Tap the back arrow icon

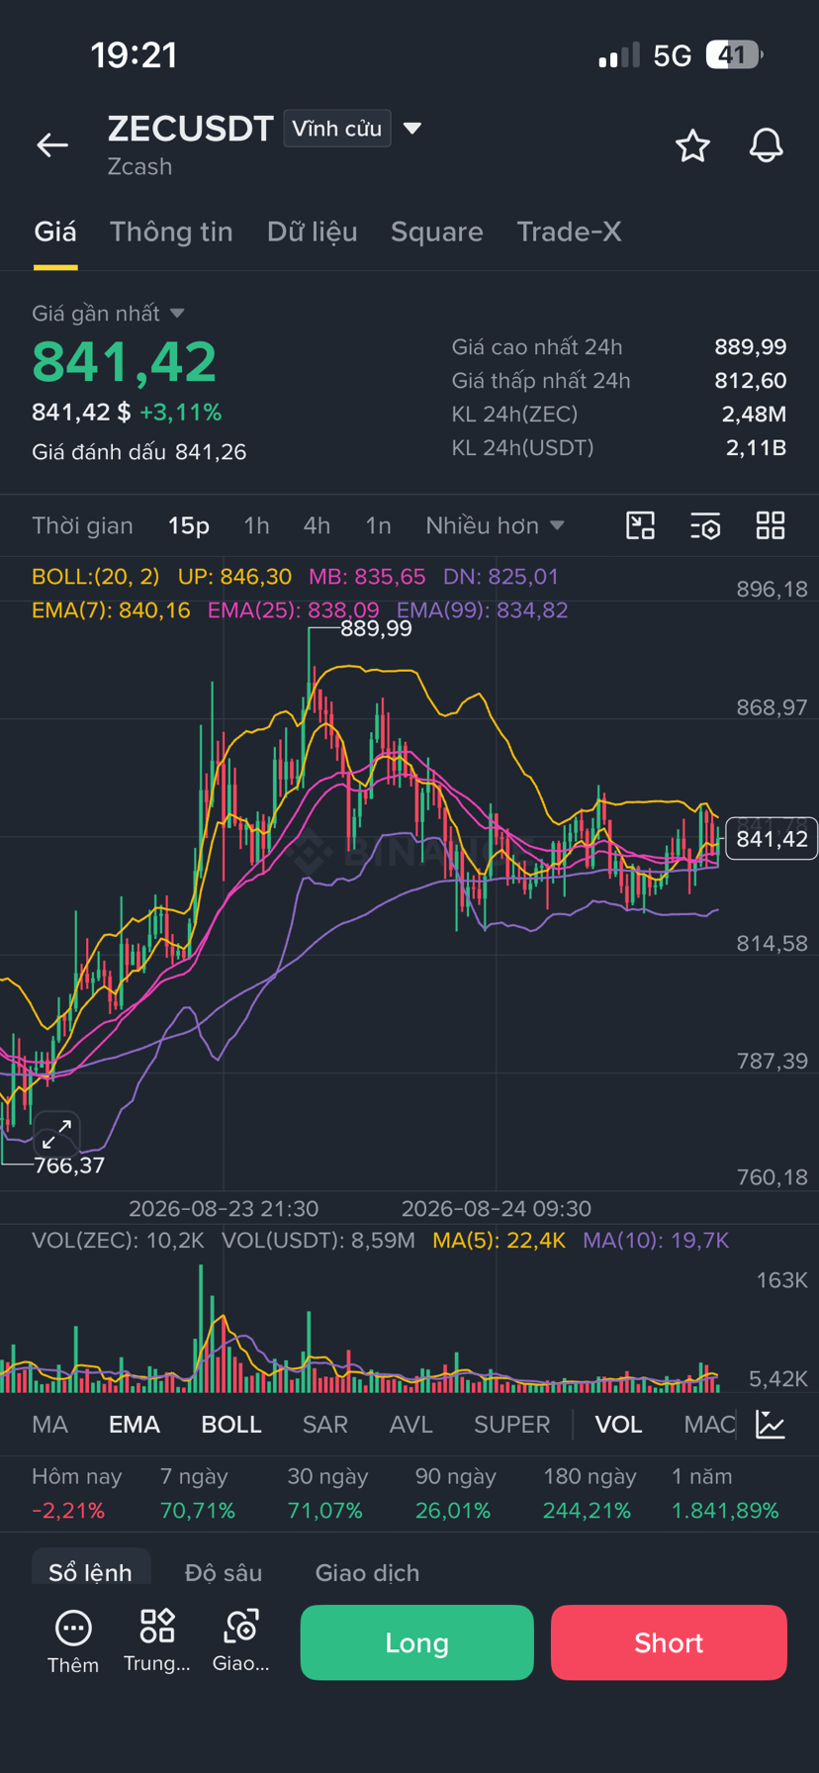click(52, 145)
